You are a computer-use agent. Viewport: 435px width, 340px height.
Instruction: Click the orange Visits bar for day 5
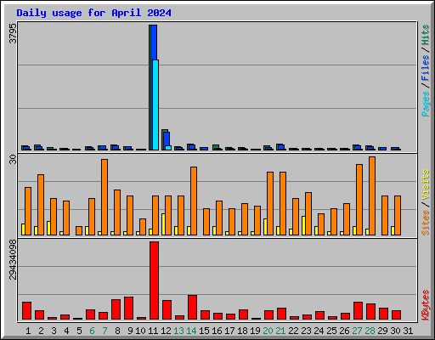click(x=79, y=230)
